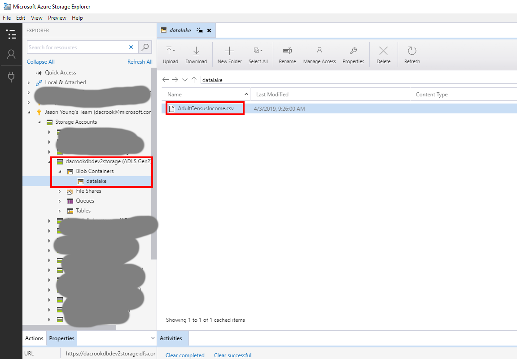This screenshot has height=359, width=517.
Task: Click the Refresh toolbar button
Action: point(412,55)
